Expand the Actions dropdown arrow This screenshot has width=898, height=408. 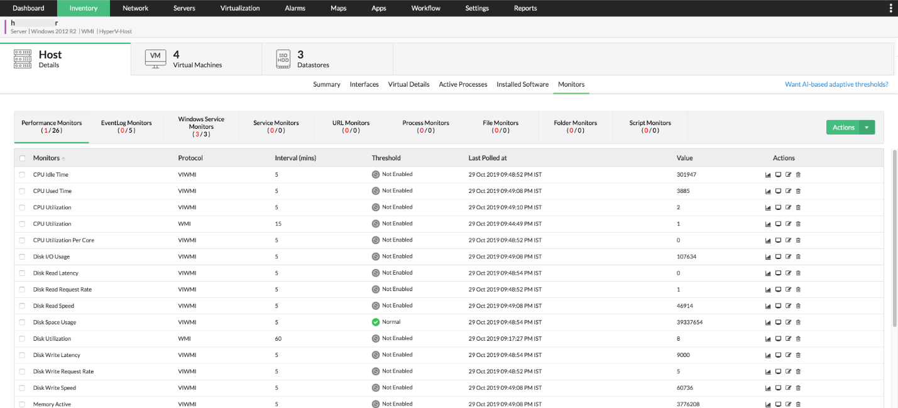tap(867, 128)
